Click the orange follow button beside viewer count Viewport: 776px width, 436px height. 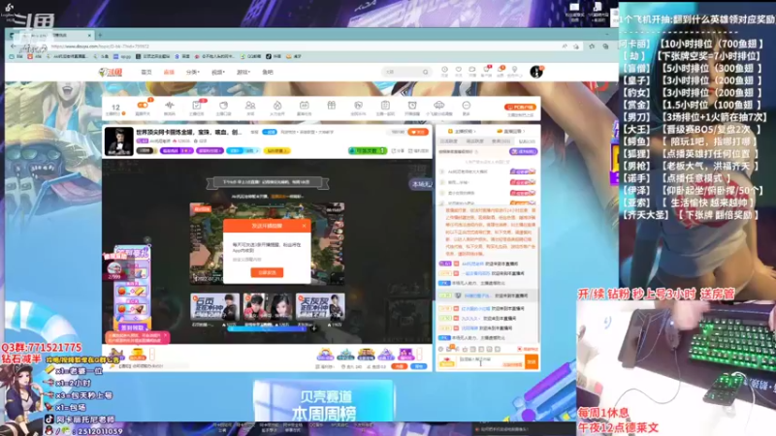click(x=418, y=133)
